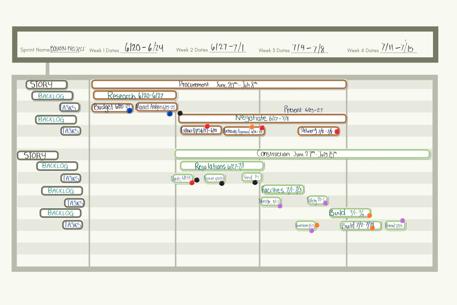Select the orange dot on Build 7/2-7/14 card
Screen dimensions: 457x305
(372, 228)
